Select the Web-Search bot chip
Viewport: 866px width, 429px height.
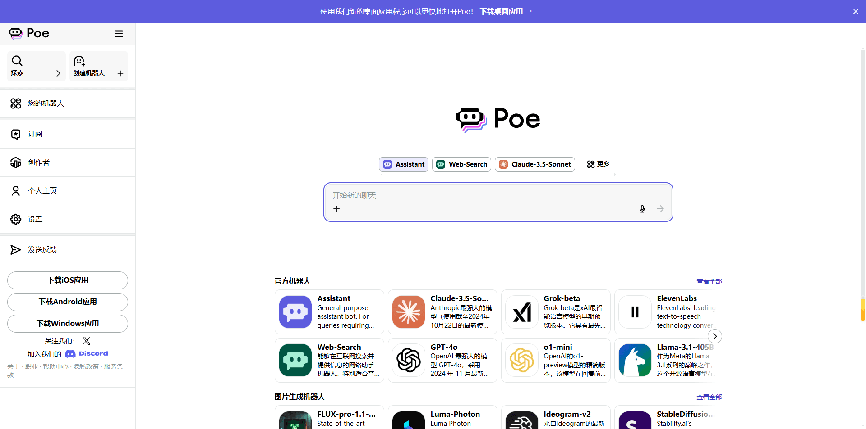click(461, 164)
